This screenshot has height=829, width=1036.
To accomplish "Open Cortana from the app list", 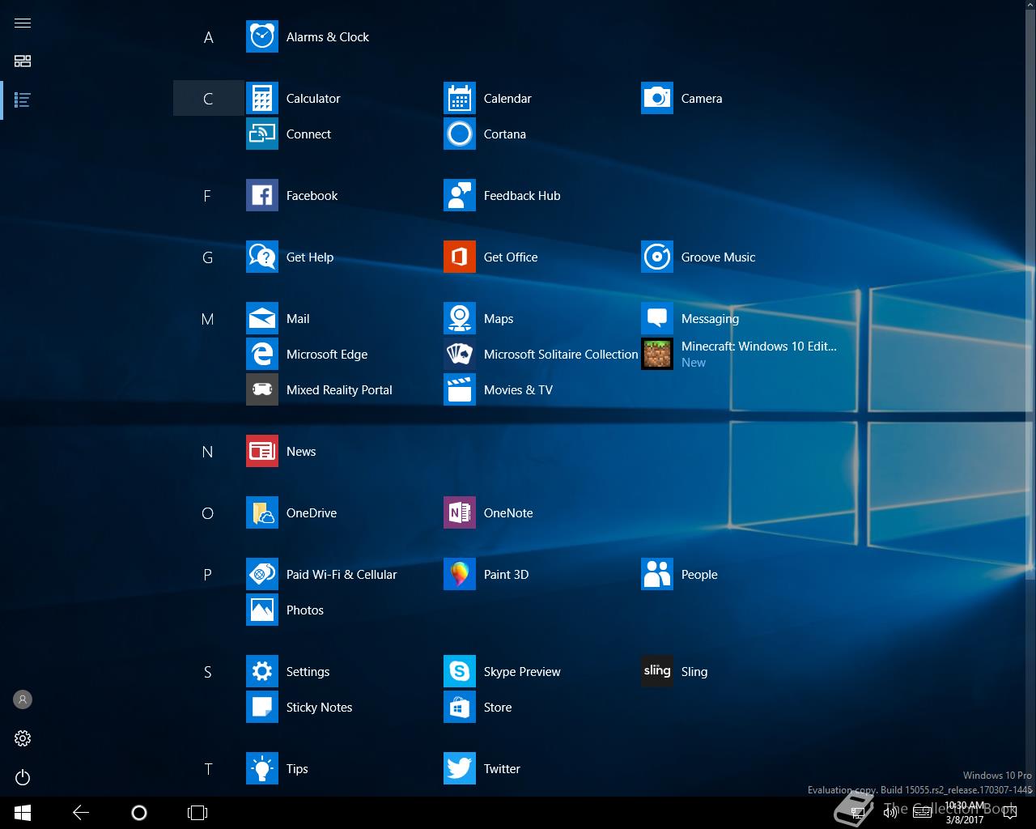I will point(460,134).
